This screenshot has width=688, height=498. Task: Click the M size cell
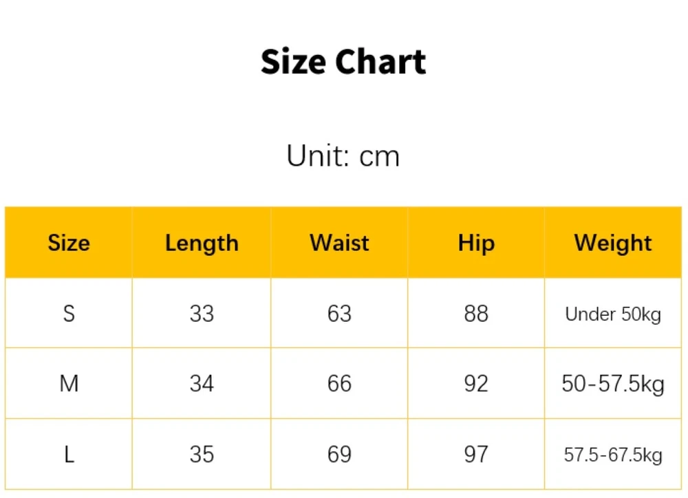coord(69,383)
